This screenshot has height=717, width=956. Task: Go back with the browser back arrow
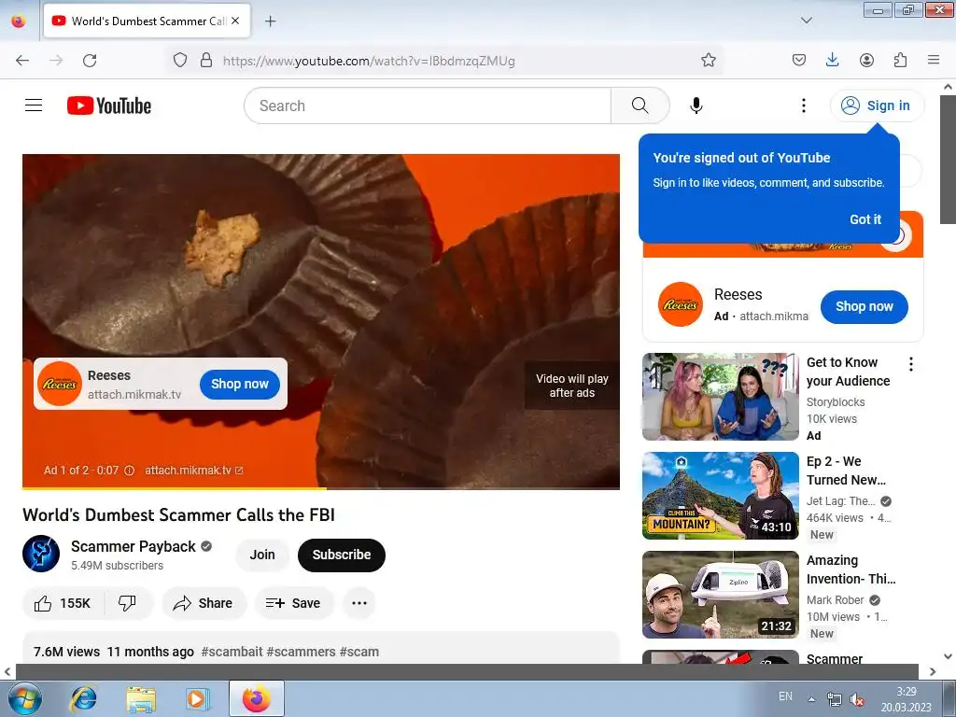point(22,61)
